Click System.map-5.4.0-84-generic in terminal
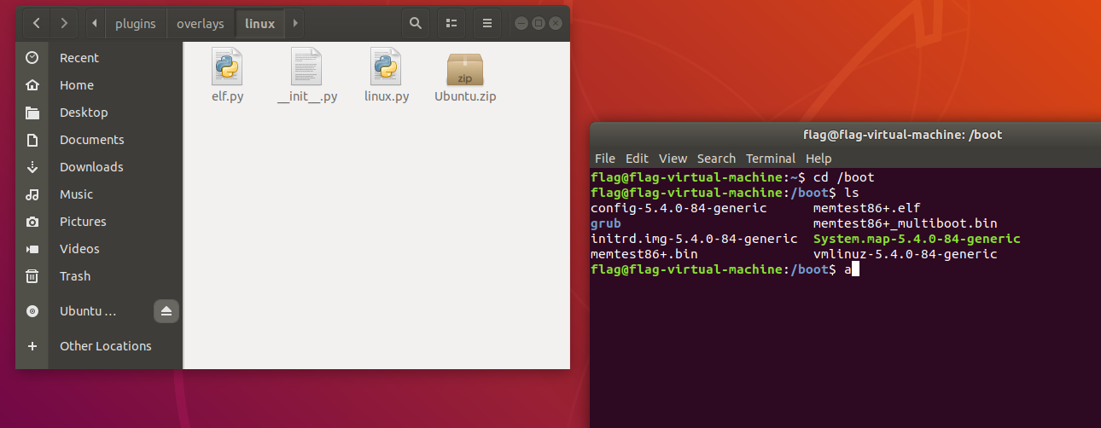This screenshot has width=1101, height=428. tap(917, 239)
